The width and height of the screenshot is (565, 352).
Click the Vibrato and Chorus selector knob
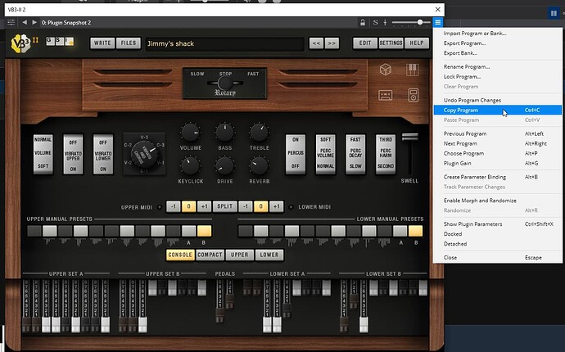pyautogui.click(x=144, y=154)
